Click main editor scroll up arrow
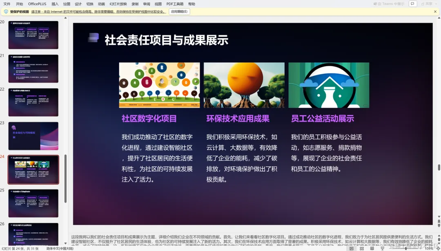 pyautogui.click(x=439, y=18)
